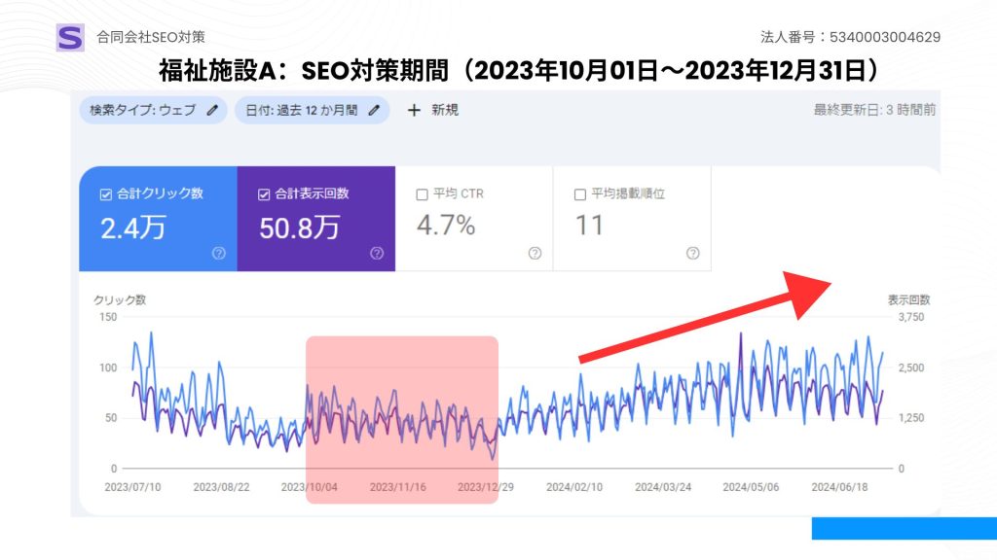
Task: Open help icon on 平均 CTR card
Action: click(x=535, y=253)
